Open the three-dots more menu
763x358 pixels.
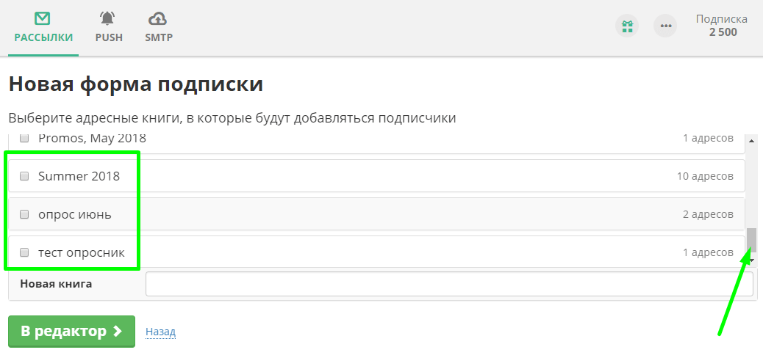pos(665,26)
